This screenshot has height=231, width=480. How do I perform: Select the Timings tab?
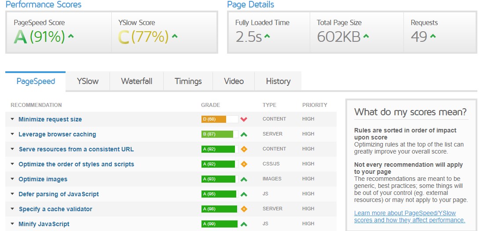point(188,81)
